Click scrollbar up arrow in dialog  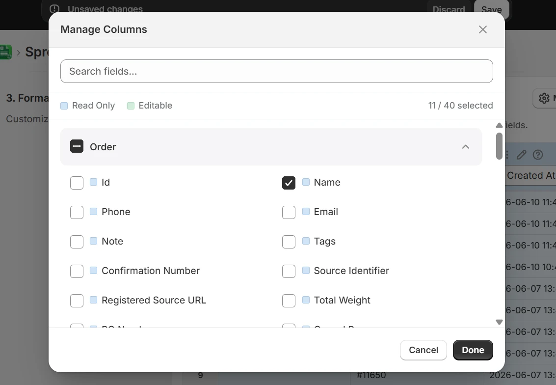(499, 125)
